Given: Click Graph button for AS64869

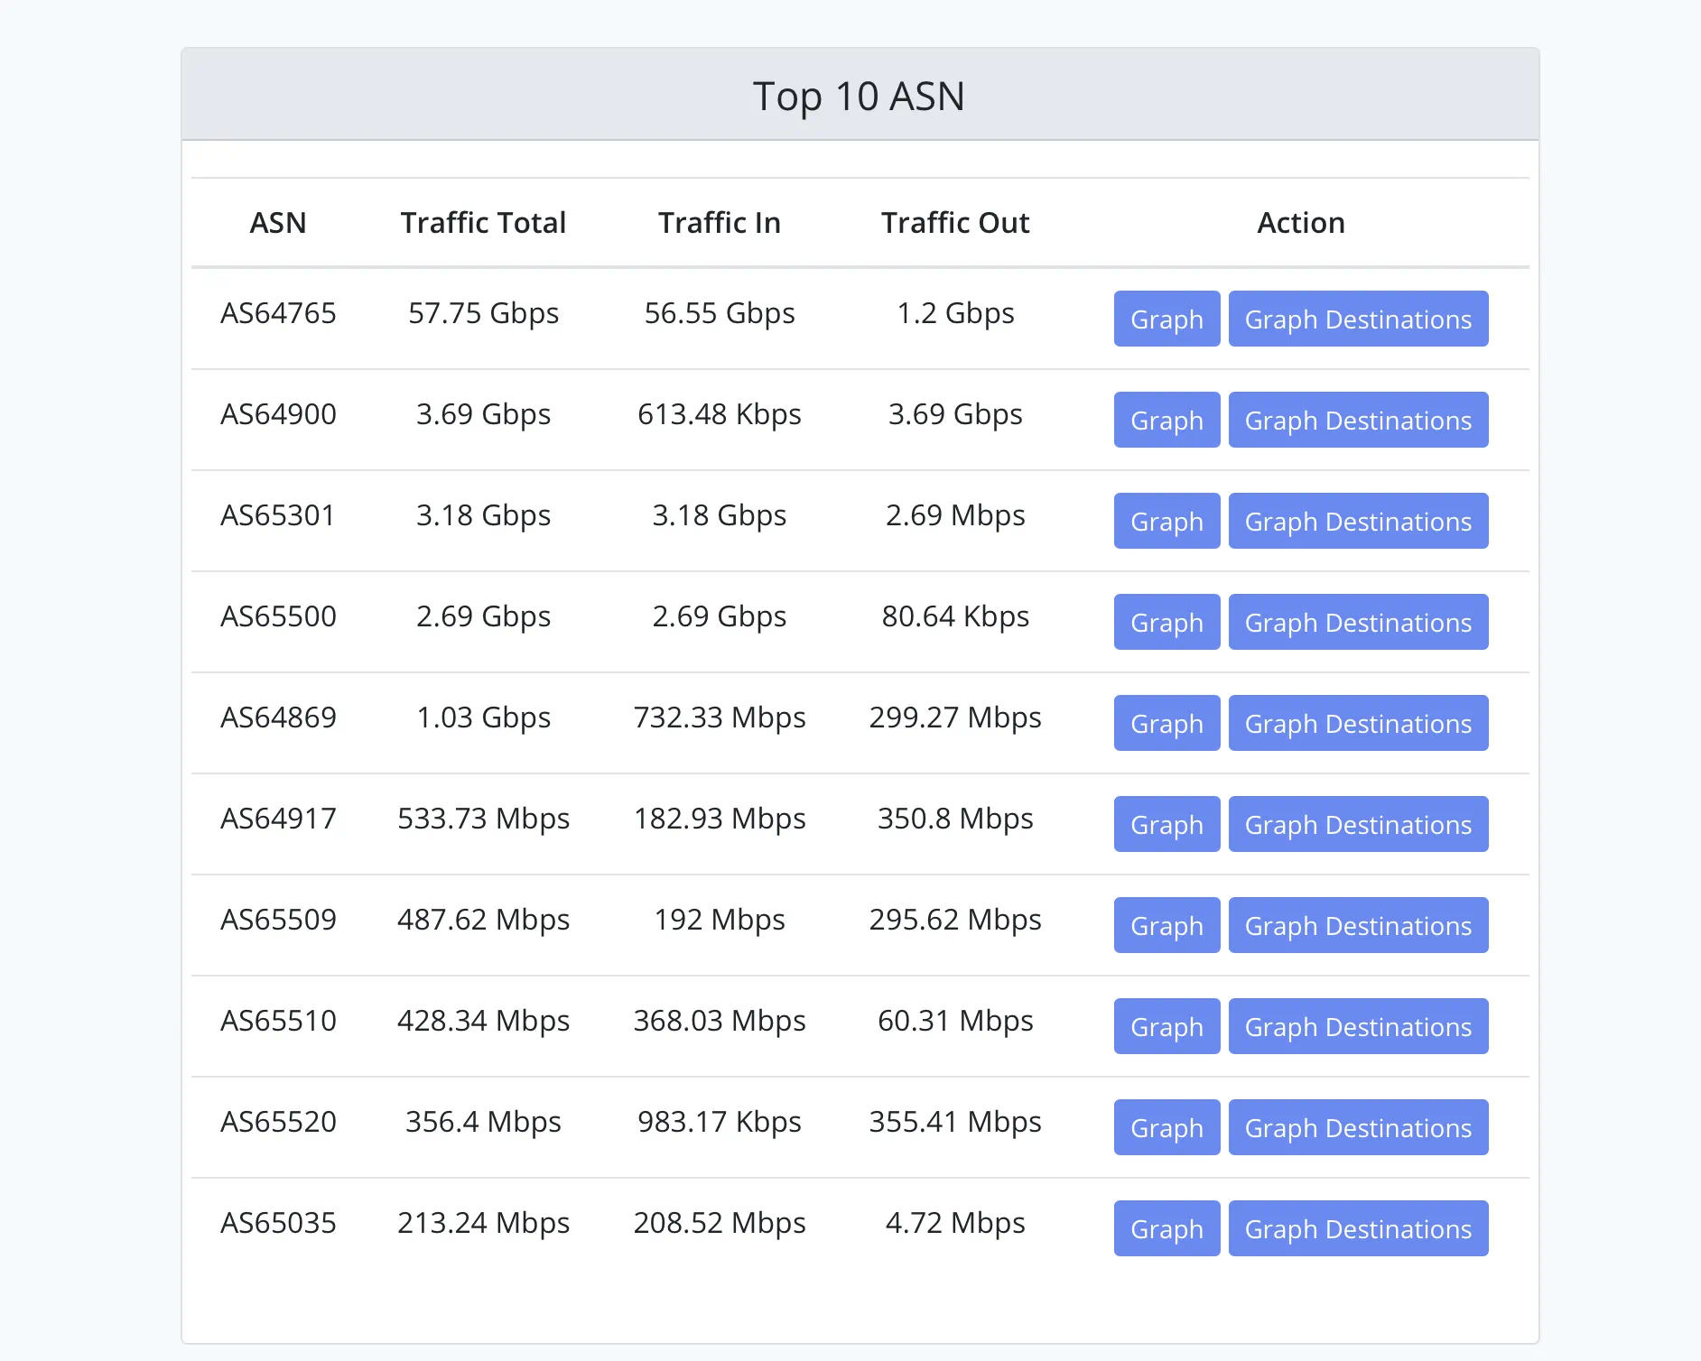Looking at the screenshot, I should click(x=1167, y=723).
